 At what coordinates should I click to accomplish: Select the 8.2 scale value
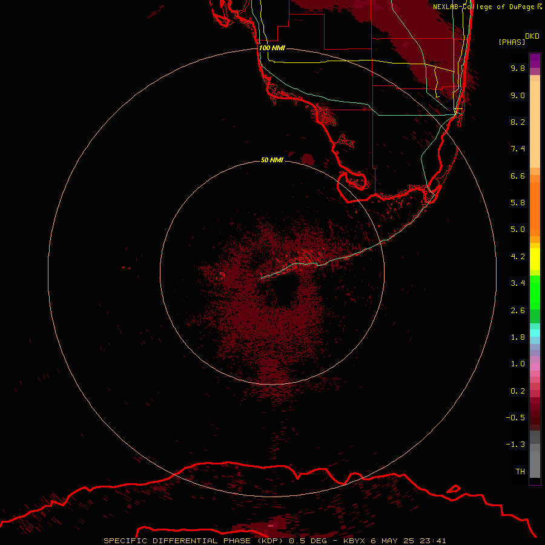coord(518,122)
